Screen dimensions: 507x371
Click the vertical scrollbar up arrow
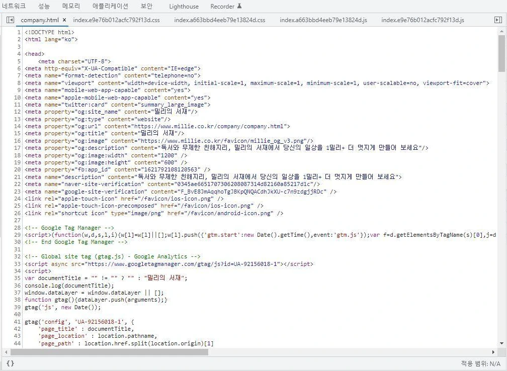pos(501,31)
